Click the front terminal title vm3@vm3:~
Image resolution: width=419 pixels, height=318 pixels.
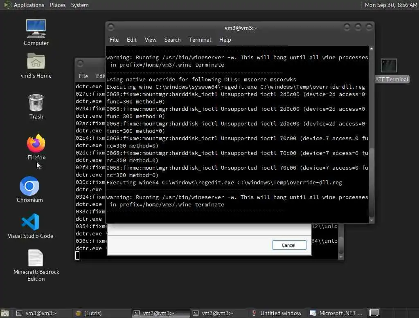[x=241, y=28]
